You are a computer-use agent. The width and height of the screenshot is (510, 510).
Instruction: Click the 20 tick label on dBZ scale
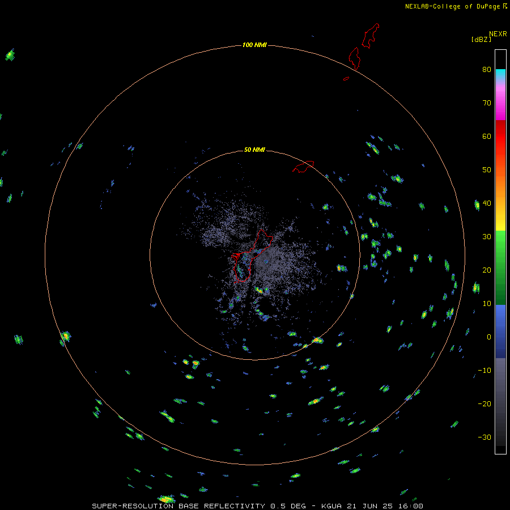click(487, 270)
